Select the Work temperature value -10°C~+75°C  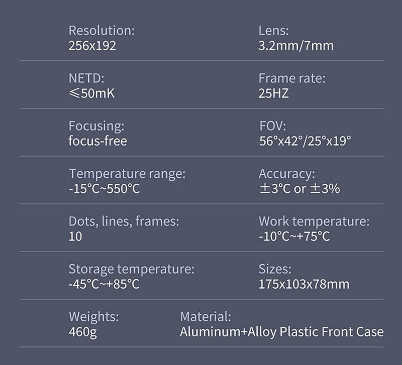294,236
